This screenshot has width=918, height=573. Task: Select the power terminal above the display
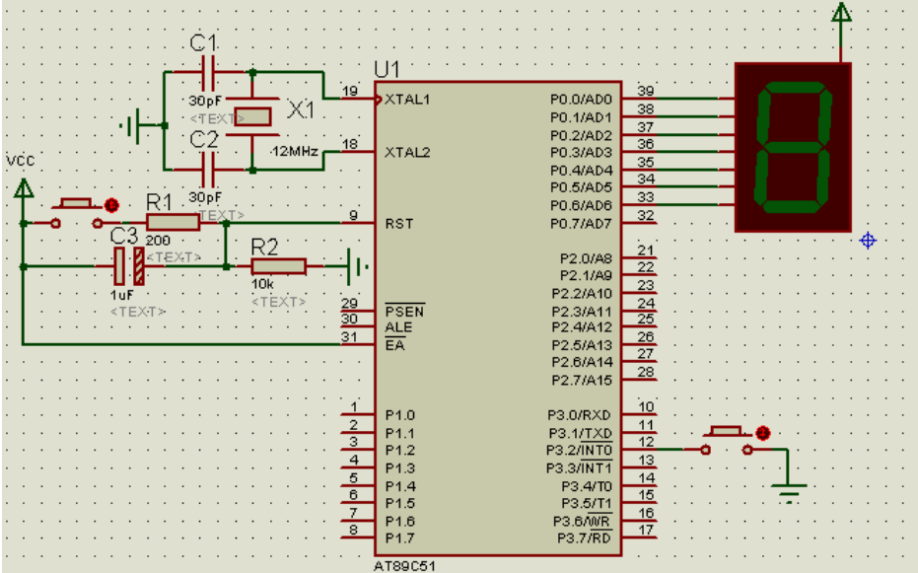pos(840,14)
